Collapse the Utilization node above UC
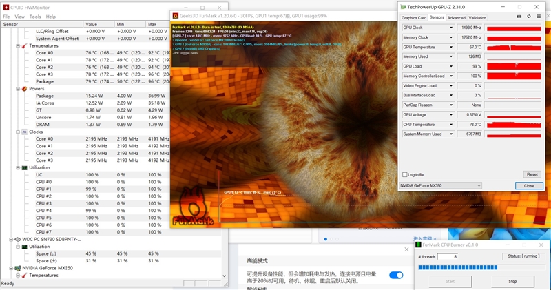Screen dimensions: 551x290 [x=16, y=167]
